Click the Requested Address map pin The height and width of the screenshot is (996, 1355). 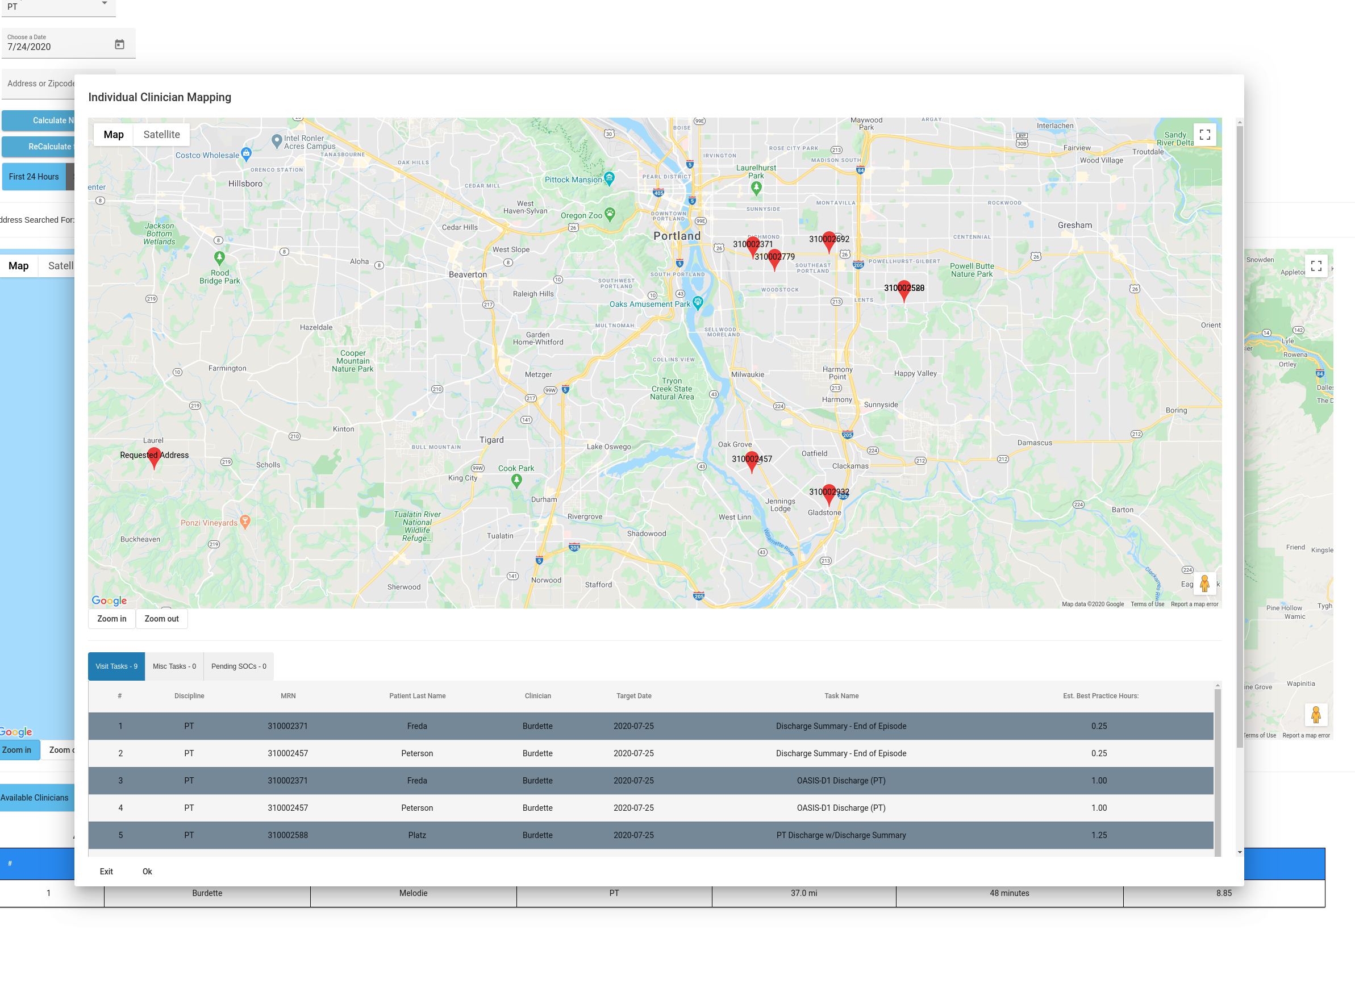coord(154,460)
